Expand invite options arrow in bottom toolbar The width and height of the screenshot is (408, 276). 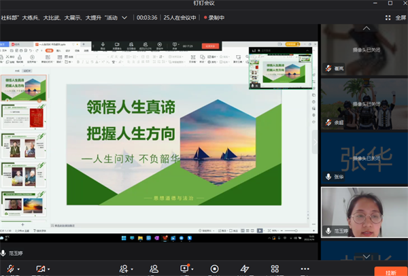pyautogui.click(x=132, y=269)
